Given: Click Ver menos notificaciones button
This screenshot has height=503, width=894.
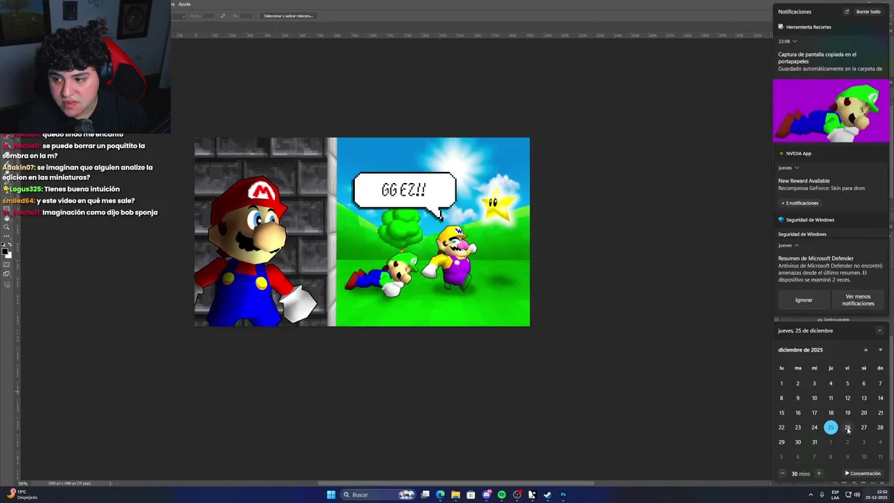Looking at the screenshot, I should 858,300.
